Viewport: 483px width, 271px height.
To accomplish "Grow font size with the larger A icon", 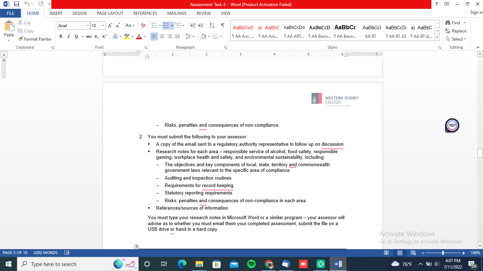I will coord(110,26).
